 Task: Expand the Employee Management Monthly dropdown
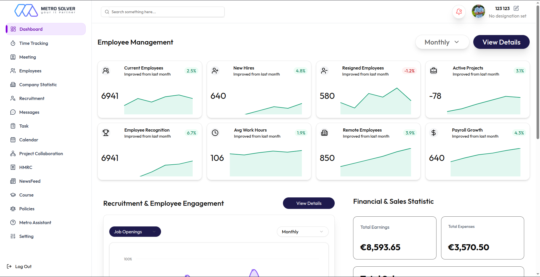(x=442, y=42)
